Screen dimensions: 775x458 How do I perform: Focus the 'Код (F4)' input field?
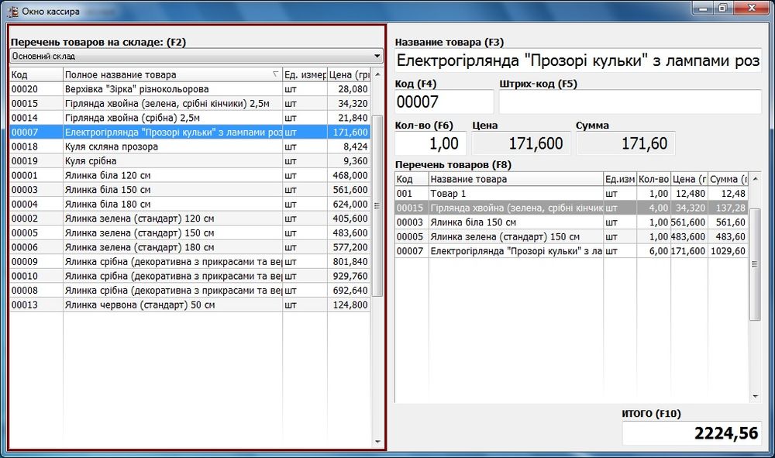444,102
